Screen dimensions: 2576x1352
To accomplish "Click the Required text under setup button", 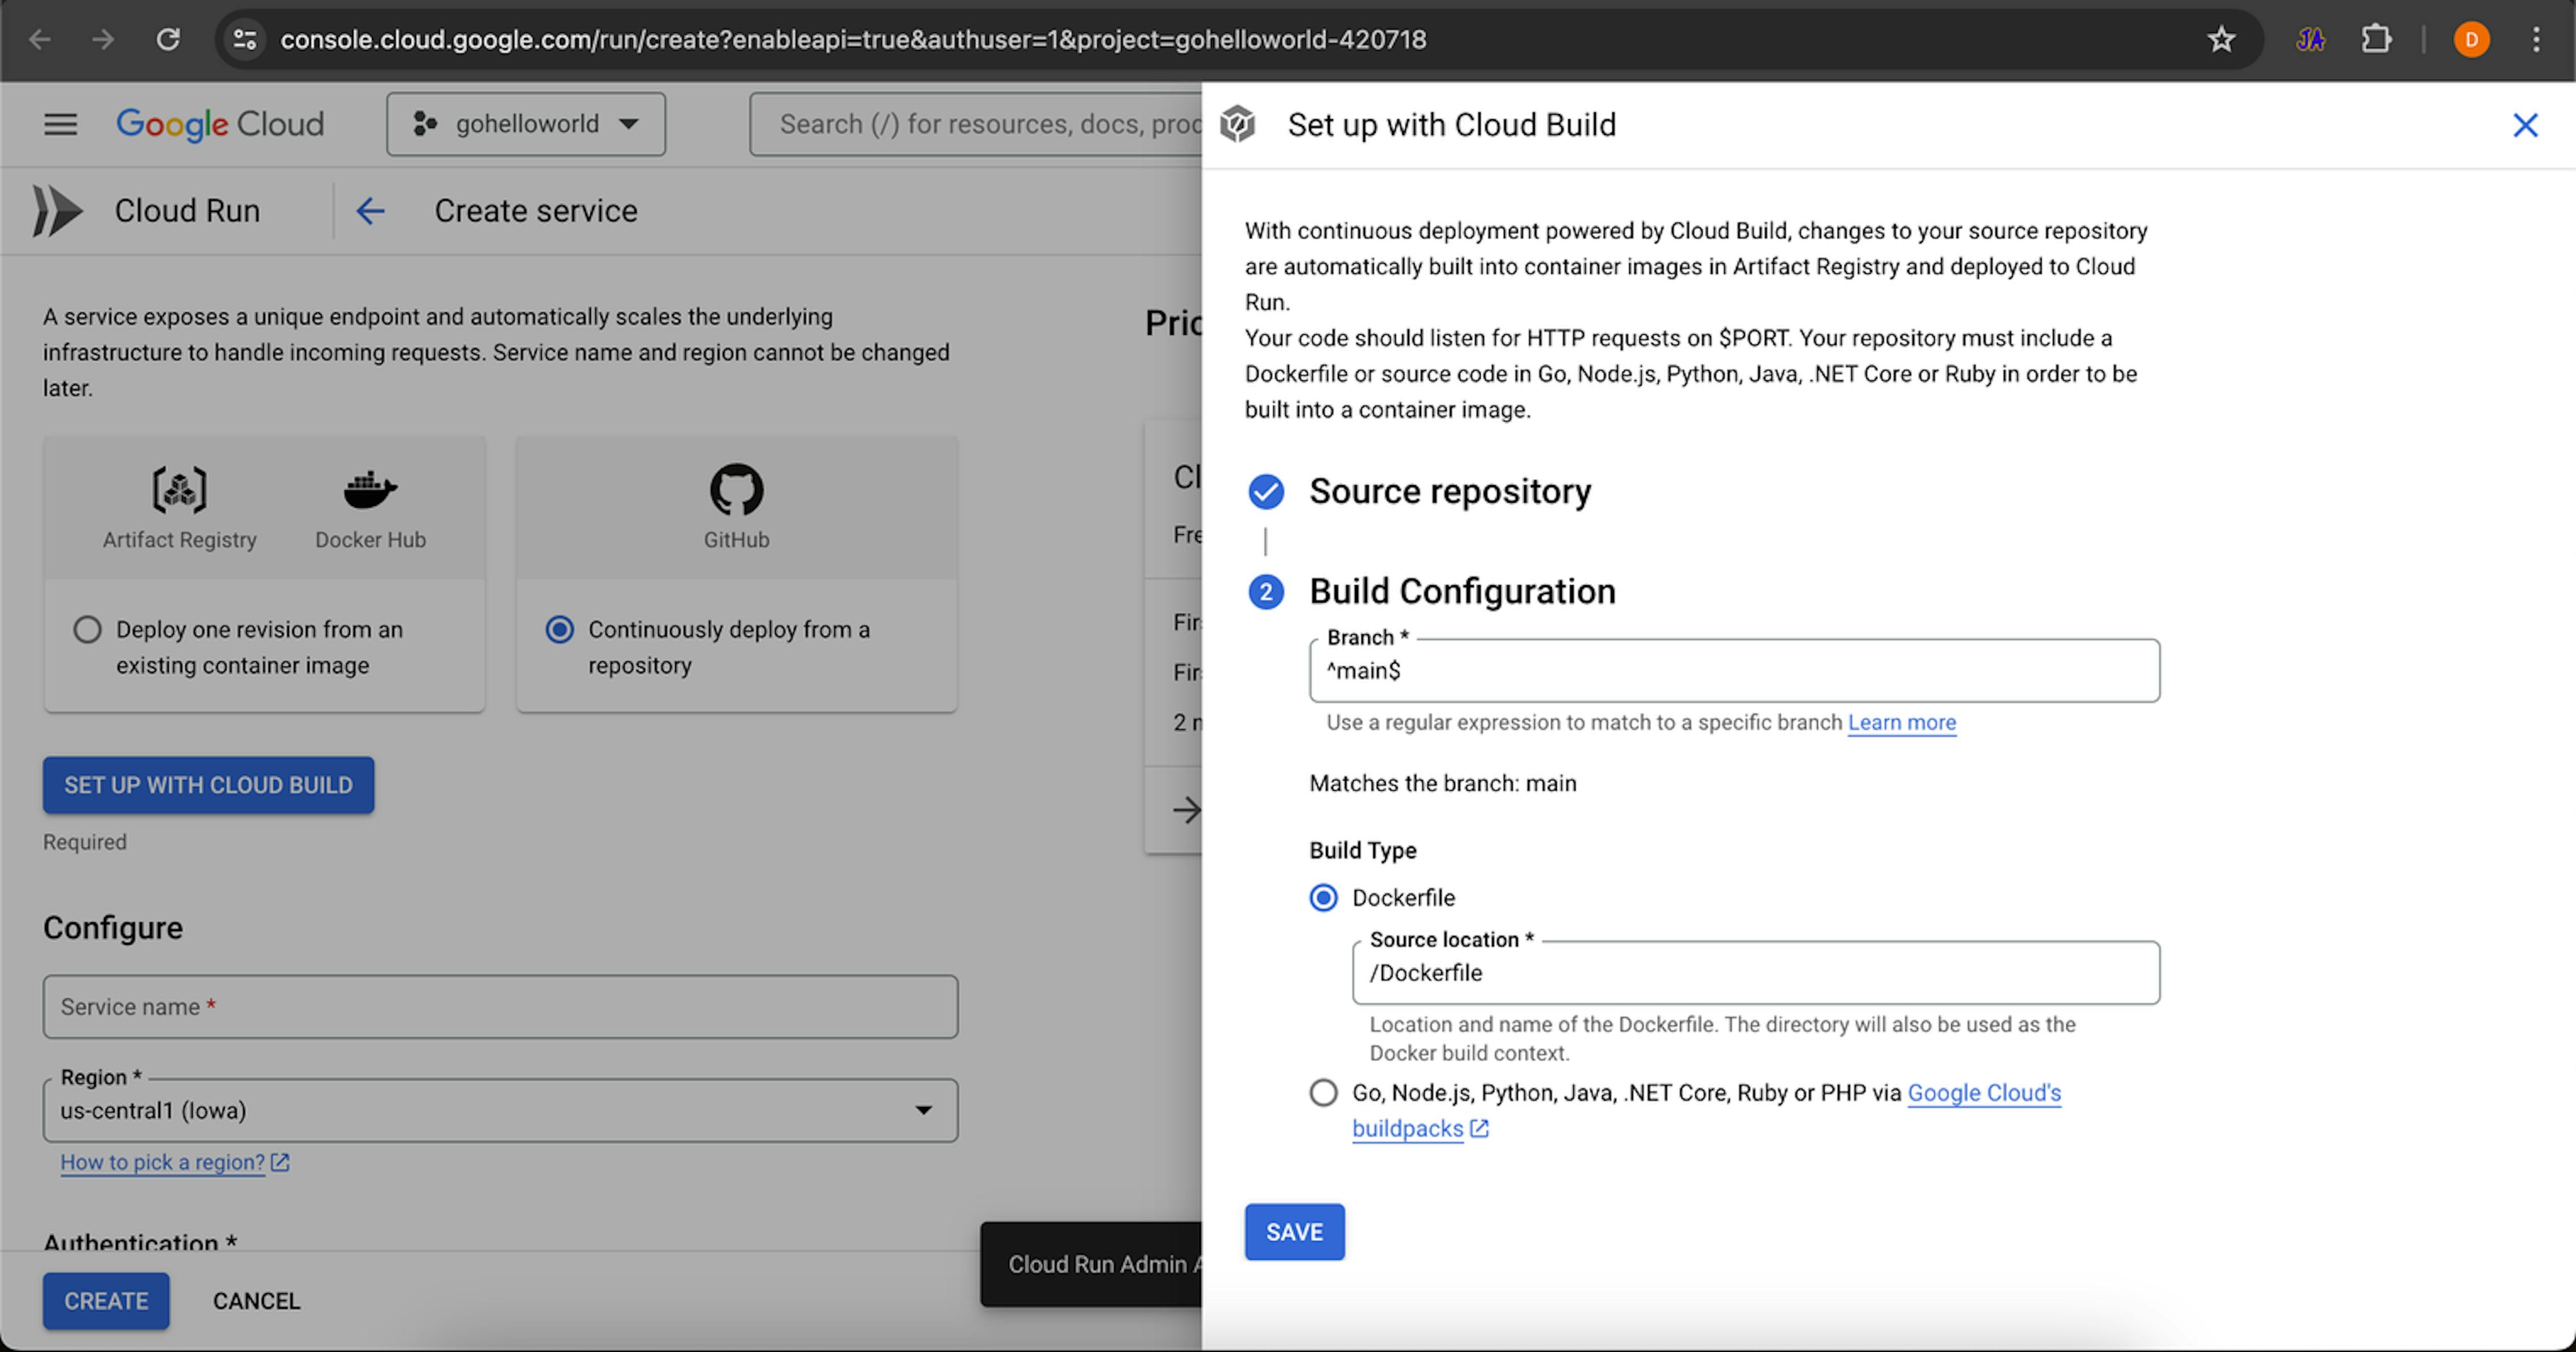I will click(x=85, y=842).
